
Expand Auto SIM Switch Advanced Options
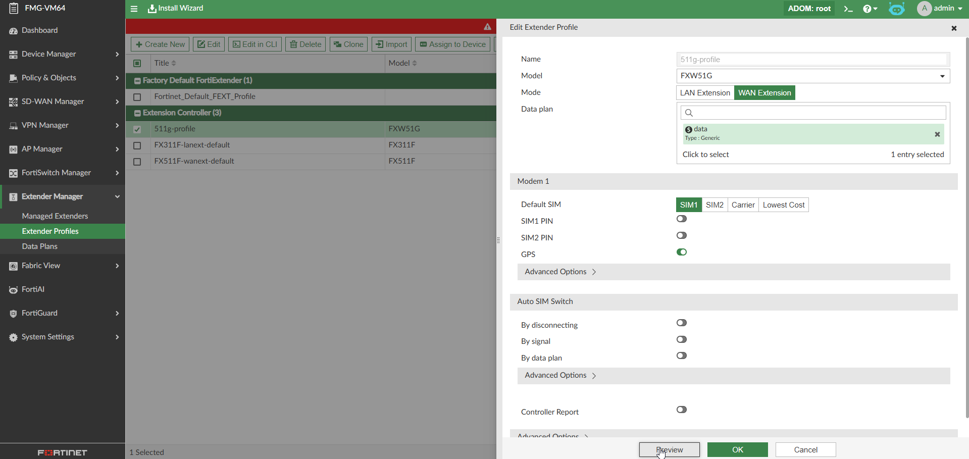pos(734,376)
